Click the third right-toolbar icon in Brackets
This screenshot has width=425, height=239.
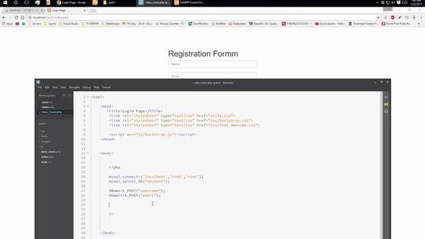(x=386, y=111)
